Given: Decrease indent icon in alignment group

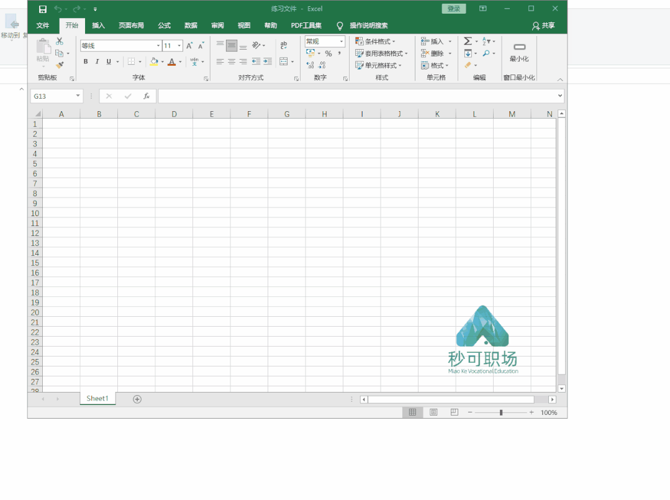Looking at the screenshot, I should coord(256,61).
